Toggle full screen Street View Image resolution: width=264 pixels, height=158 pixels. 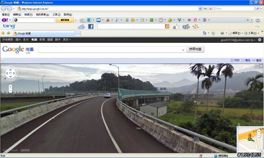coord(257,66)
